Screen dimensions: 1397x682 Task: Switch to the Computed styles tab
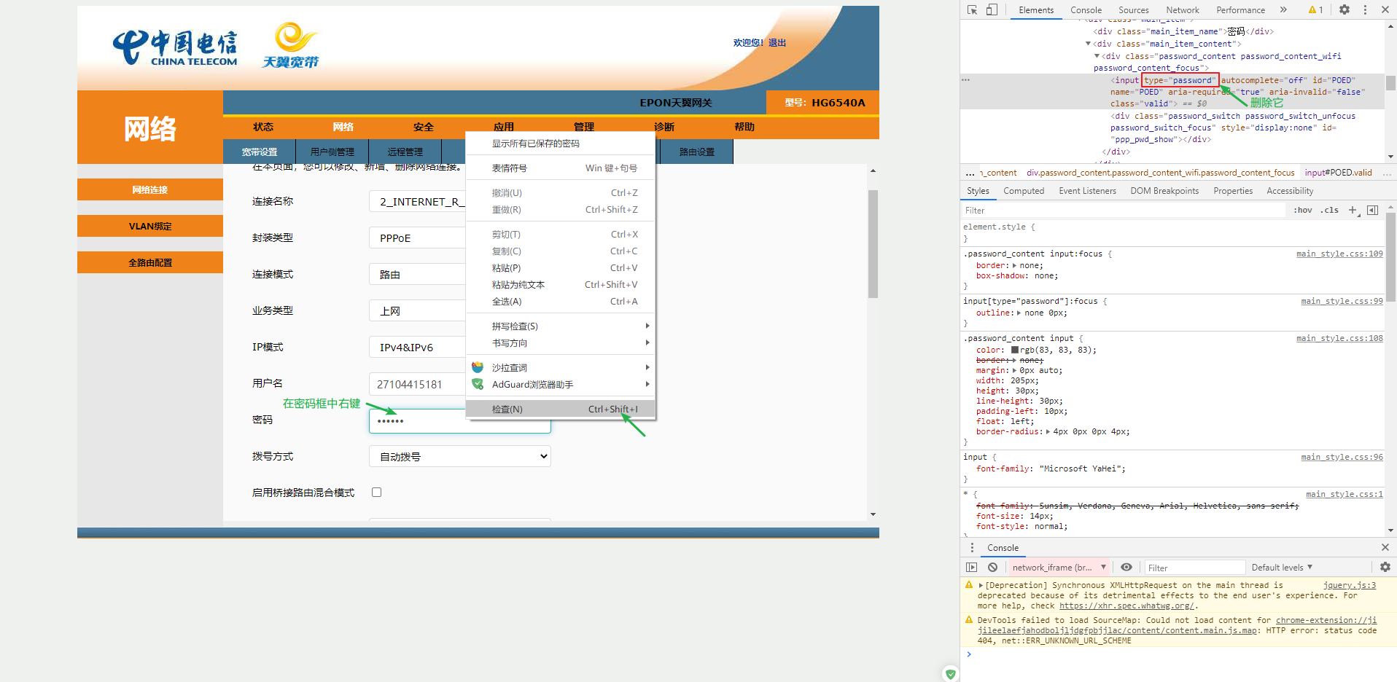(1024, 191)
